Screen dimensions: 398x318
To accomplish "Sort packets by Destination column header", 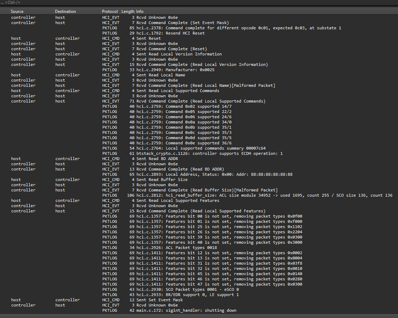I will [x=77, y=12].
